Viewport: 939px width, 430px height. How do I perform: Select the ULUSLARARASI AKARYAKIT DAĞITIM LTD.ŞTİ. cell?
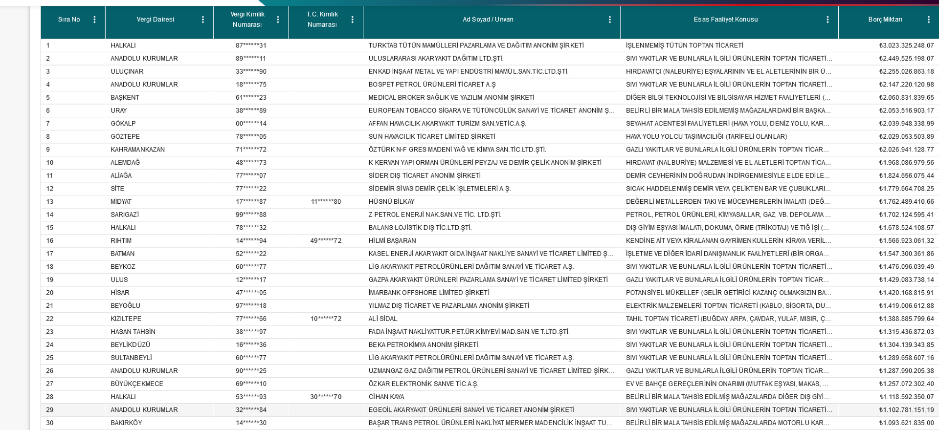[492, 59]
